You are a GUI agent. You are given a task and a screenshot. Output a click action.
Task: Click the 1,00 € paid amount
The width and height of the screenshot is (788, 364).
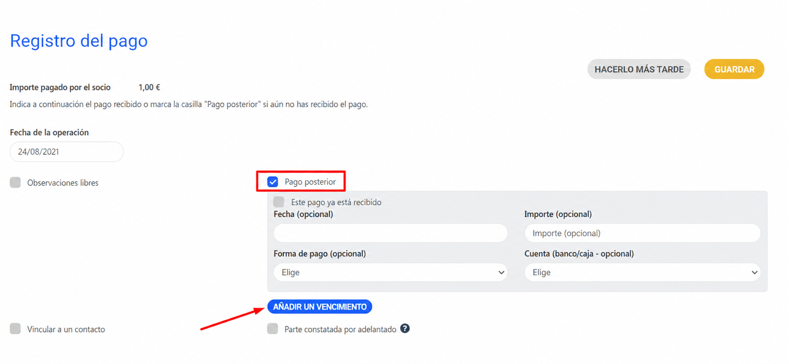[149, 87]
